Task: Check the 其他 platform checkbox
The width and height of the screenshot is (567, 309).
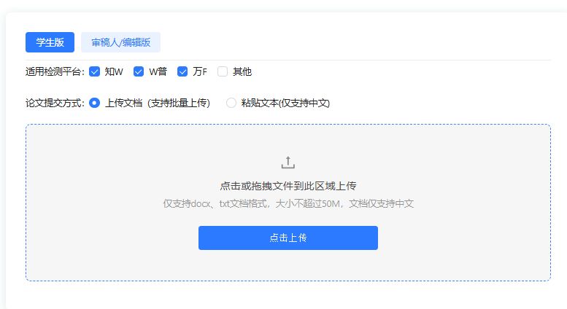Action: [x=223, y=71]
